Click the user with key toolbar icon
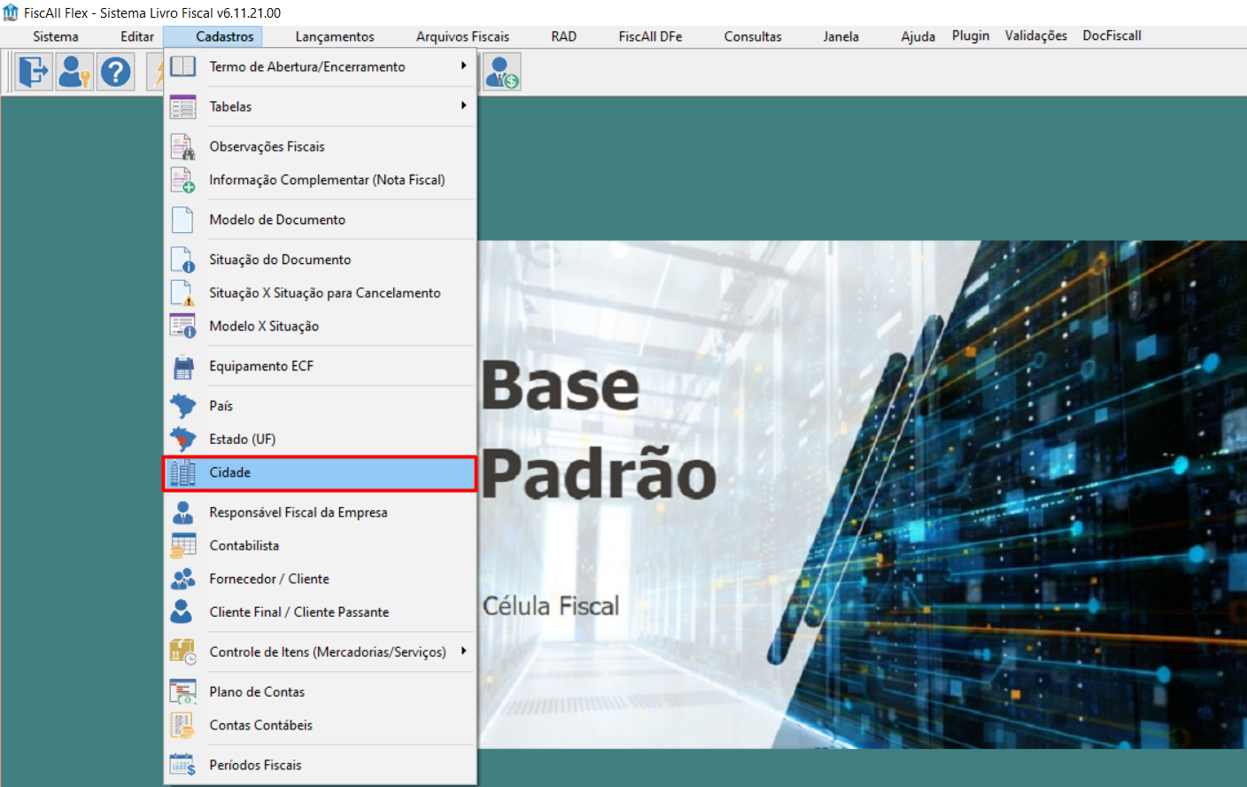Viewport: 1247px width, 787px height. click(74, 71)
